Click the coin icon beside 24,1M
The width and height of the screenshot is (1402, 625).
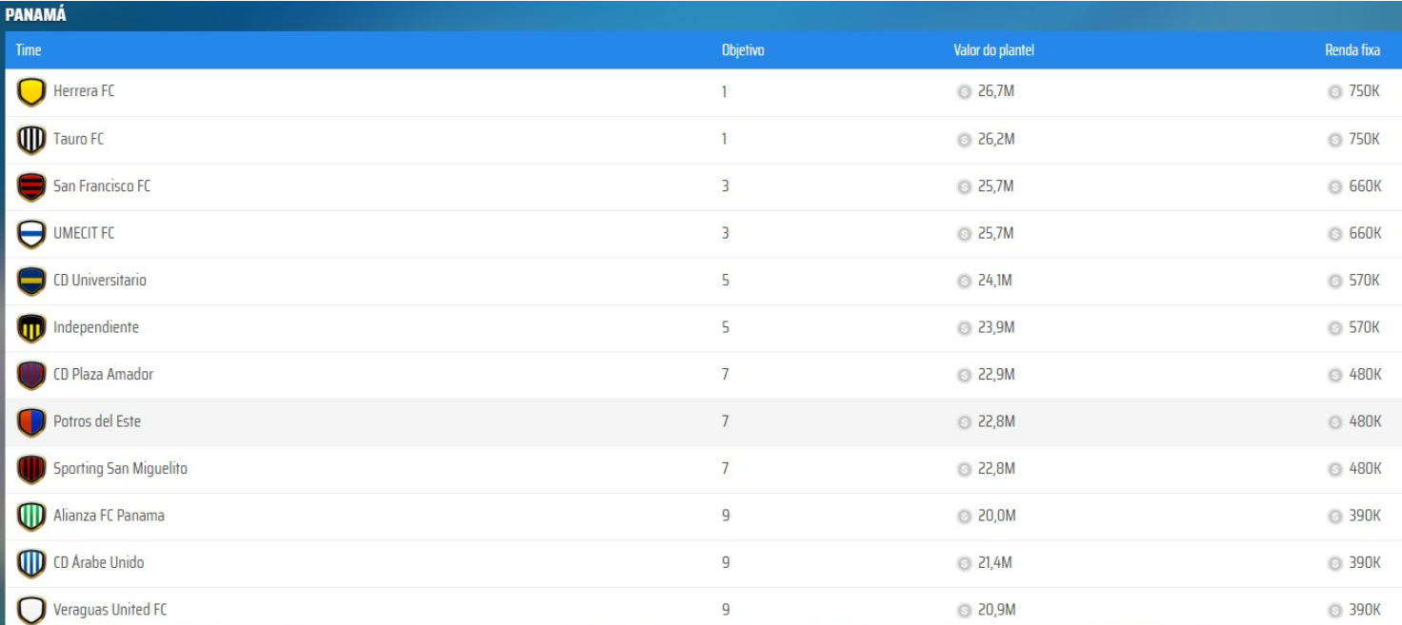click(964, 281)
